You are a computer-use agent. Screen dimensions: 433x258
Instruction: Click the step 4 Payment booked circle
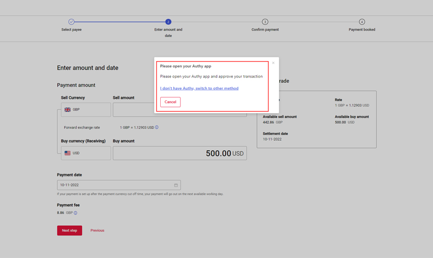click(362, 22)
